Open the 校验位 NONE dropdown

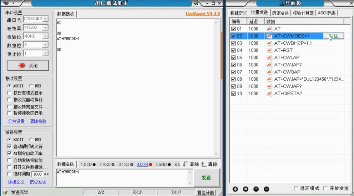[45, 36]
